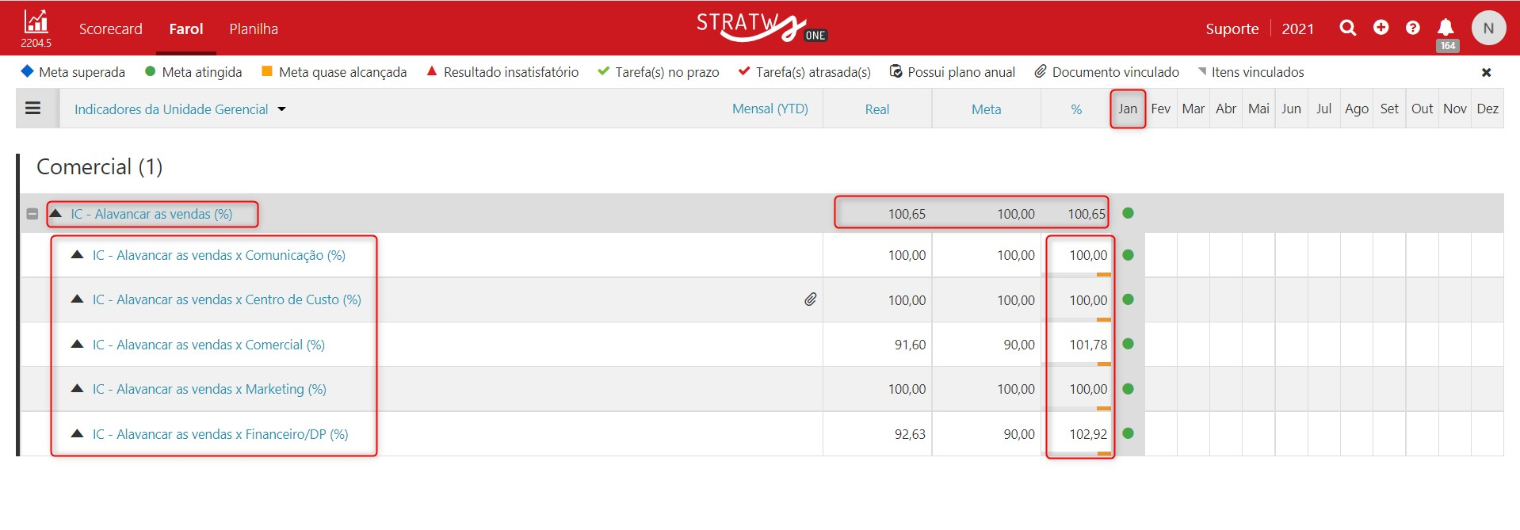1520x530 pixels.
Task: Open attachment clip on Centro de Custo row
Action: click(810, 299)
